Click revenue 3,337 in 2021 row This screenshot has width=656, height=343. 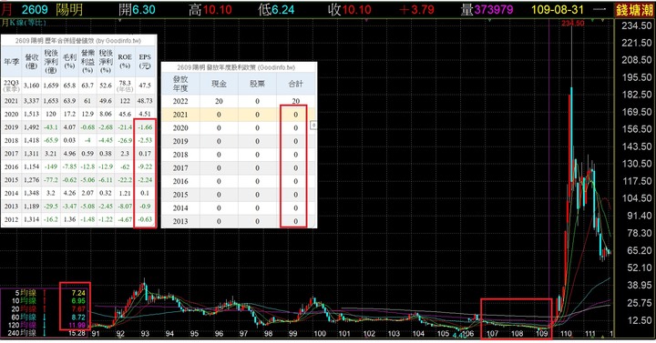point(31,101)
